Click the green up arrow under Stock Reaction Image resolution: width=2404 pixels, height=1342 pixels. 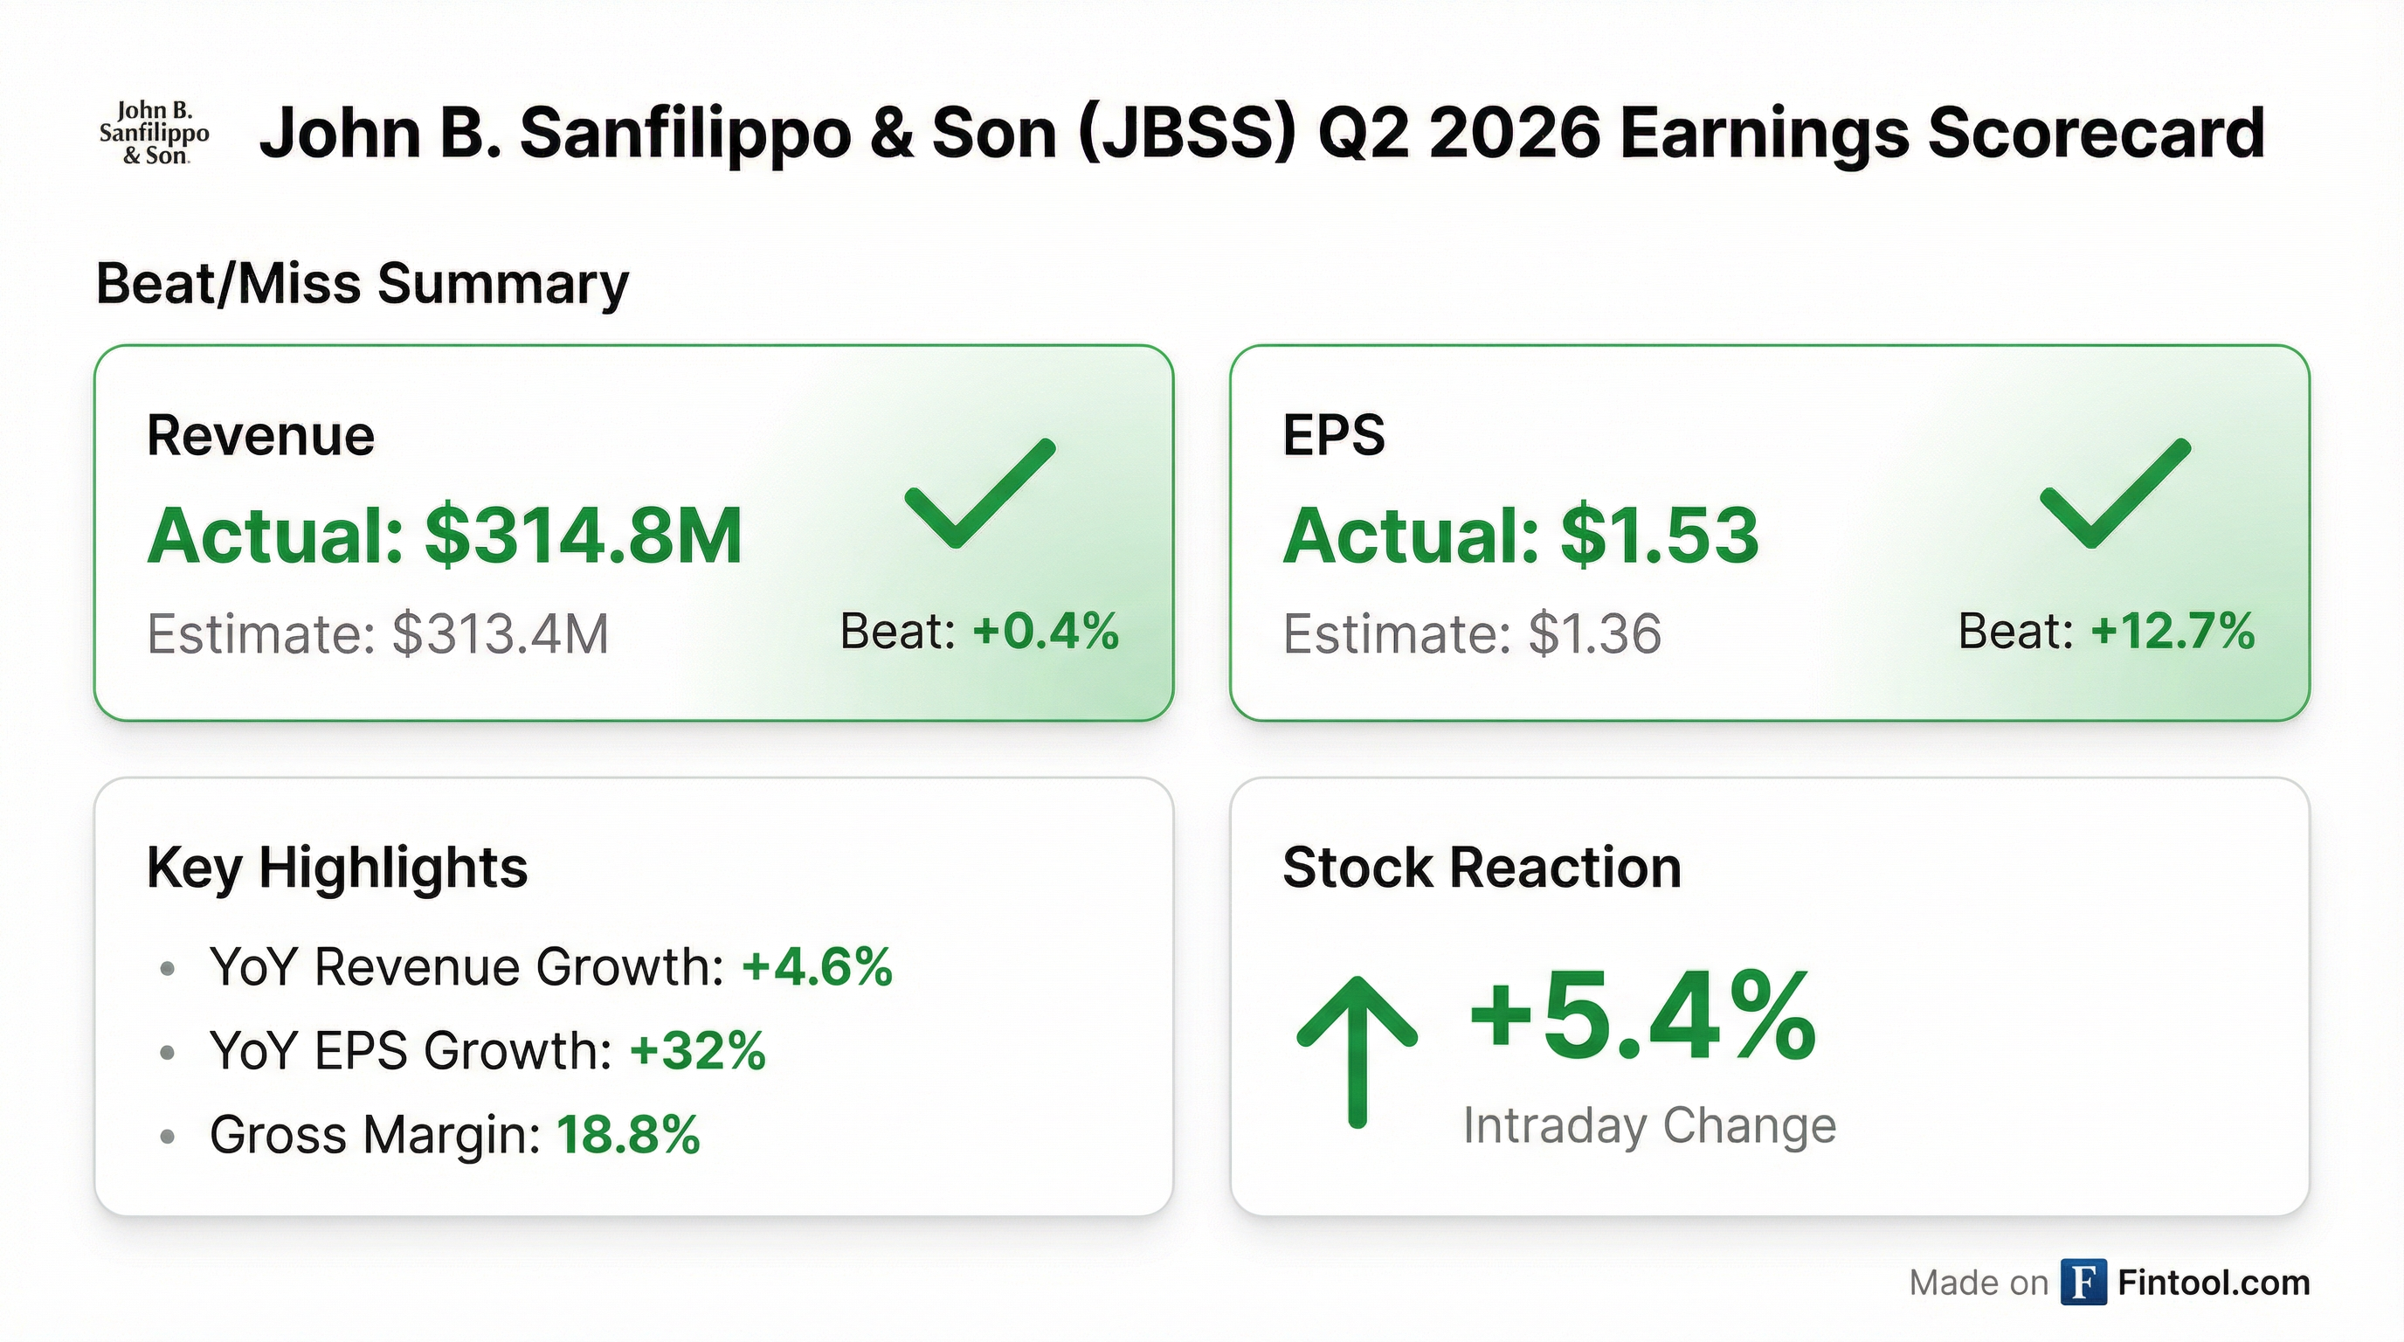[x=1357, y=1049]
